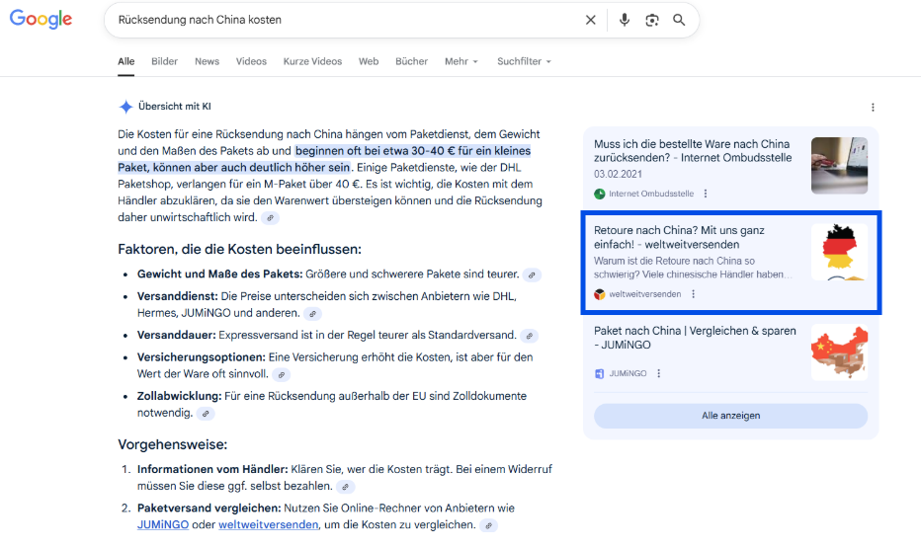Open three-dot menu beside weltweitversenden source
Image resolution: width=921 pixels, height=548 pixels.
click(x=693, y=294)
